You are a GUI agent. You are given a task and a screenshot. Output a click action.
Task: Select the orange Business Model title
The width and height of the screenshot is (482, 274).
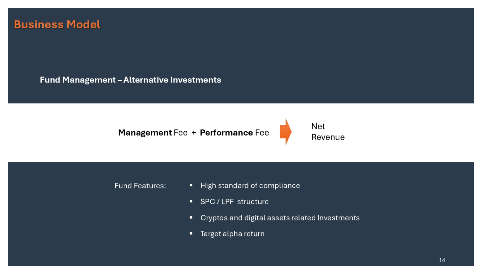pos(57,24)
